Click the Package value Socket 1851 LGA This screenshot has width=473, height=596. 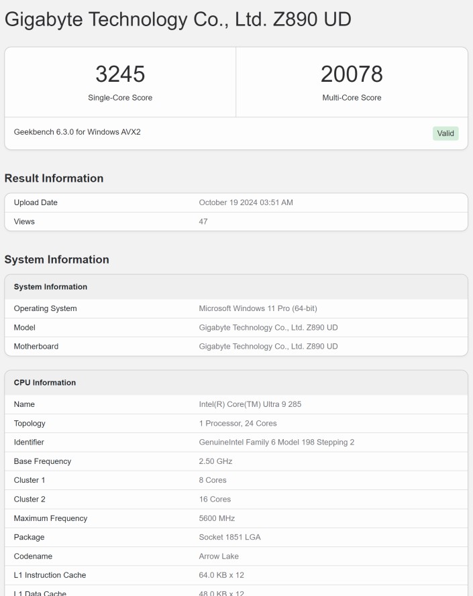(x=230, y=538)
